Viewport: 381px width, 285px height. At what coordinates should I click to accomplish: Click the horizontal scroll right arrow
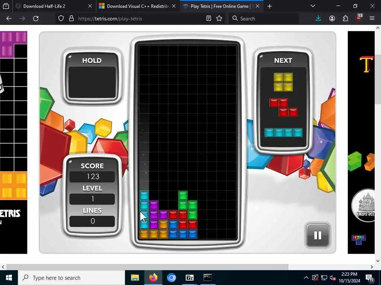(x=372, y=267)
